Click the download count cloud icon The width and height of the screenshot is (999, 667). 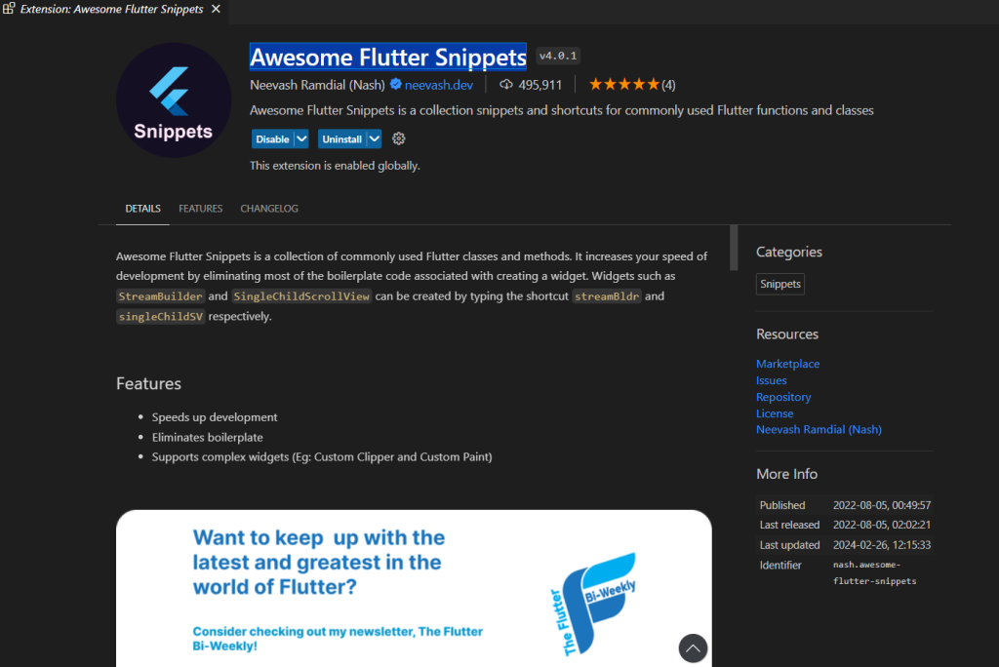click(506, 85)
